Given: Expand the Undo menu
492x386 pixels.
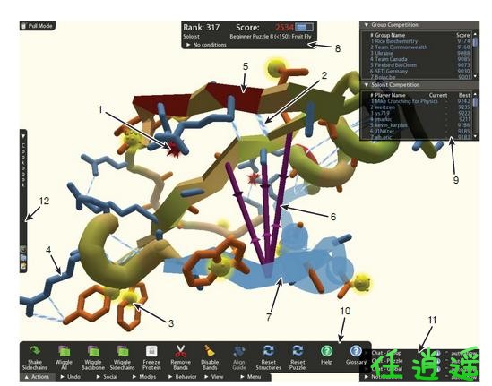Looking at the screenshot, I should (x=70, y=376).
